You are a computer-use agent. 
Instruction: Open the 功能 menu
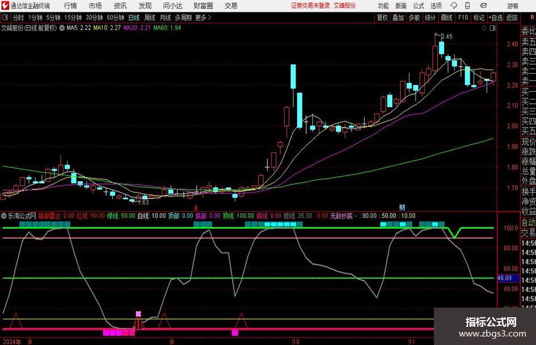pos(383,6)
